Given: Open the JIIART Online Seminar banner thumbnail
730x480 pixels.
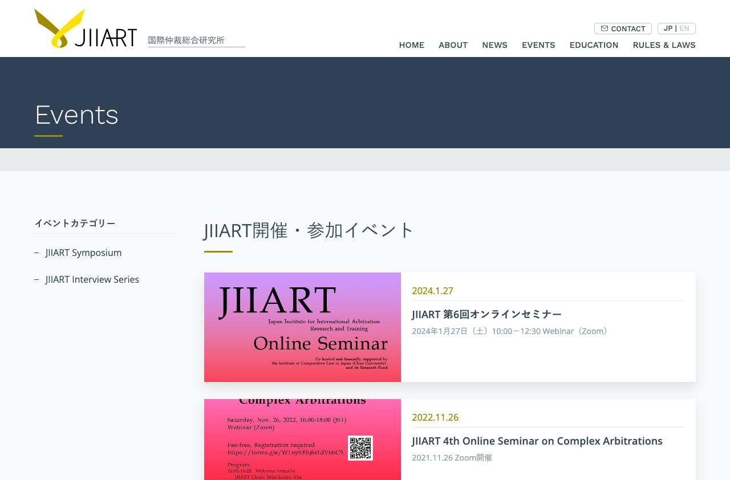Looking at the screenshot, I should (x=302, y=327).
